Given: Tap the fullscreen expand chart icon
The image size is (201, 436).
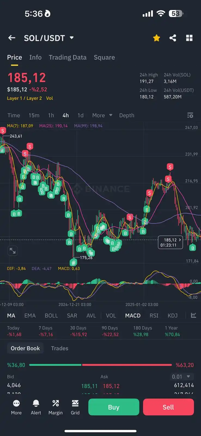Looking at the screenshot, I should pyautogui.click(x=13, y=251).
